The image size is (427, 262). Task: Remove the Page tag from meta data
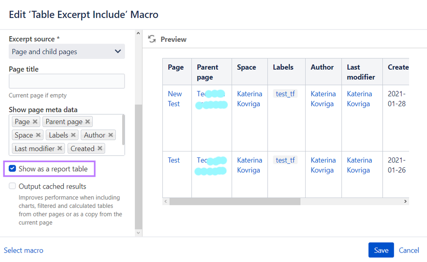pyautogui.click(x=35, y=122)
